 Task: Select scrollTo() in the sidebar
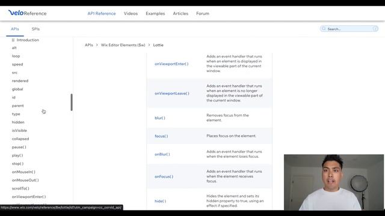tap(20, 188)
